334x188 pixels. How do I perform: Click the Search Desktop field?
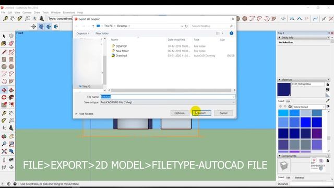tap(212, 26)
